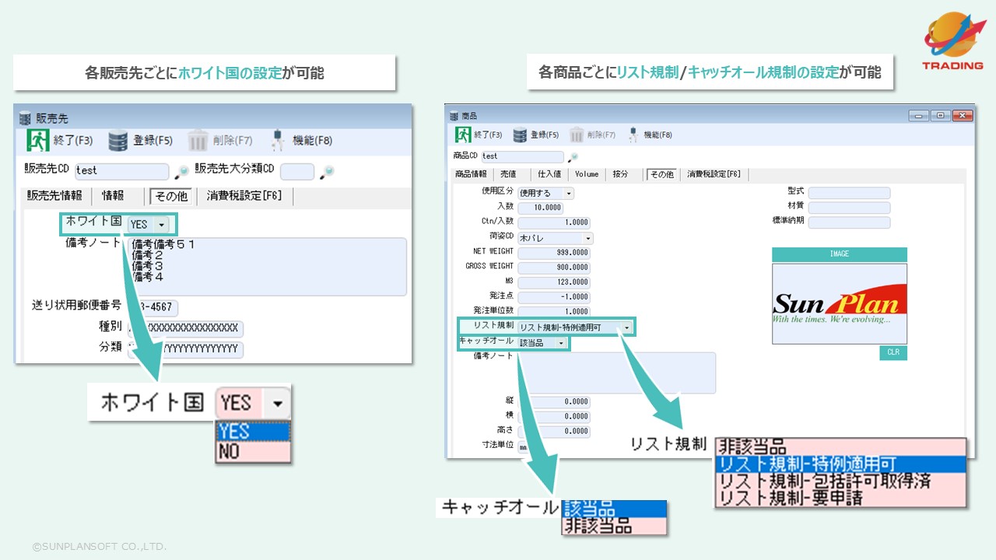This screenshot has height=560, width=996.
Task: Click the SunPlan image preview
Action: click(x=840, y=303)
